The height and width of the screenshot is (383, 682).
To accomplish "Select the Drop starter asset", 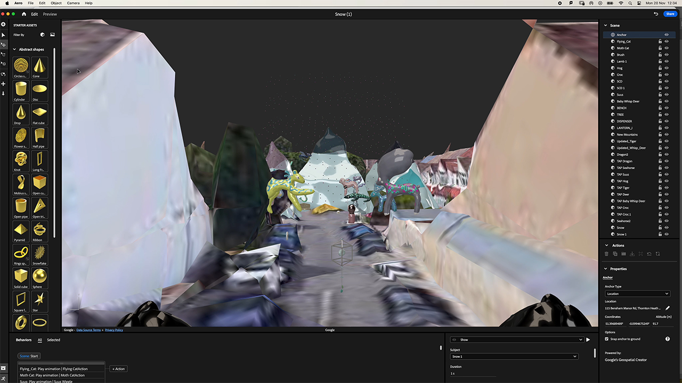I will [21, 115].
